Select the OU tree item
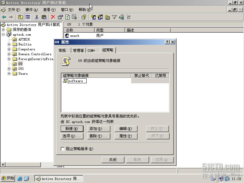The image size is (244, 183). [x=20, y=64]
